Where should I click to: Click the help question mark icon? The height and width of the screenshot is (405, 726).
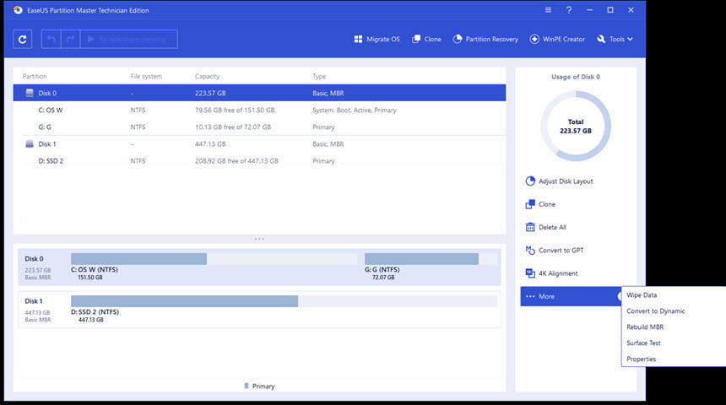tap(569, 10)
